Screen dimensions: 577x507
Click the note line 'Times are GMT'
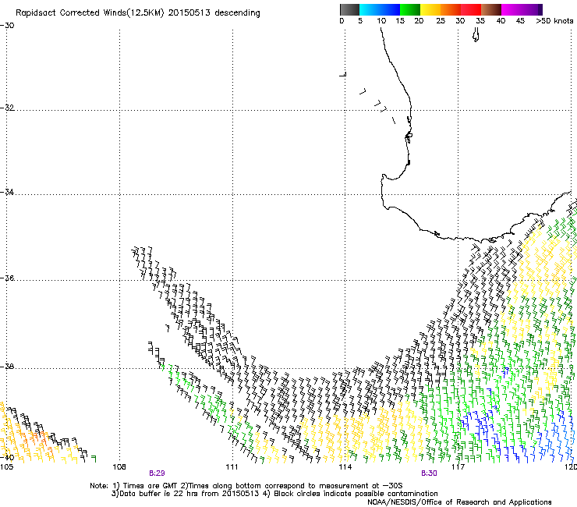(151, 486)
